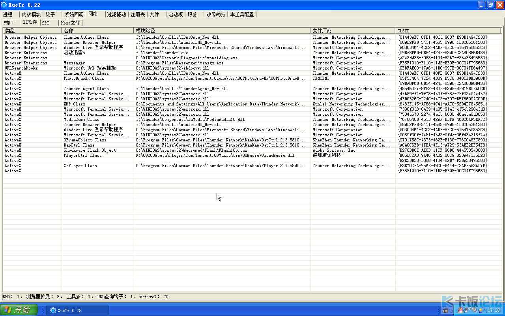The width and height of the screenshot is (505, 316).
Task: Click the msmsgs.exe module path
Action: pos(180,63)
